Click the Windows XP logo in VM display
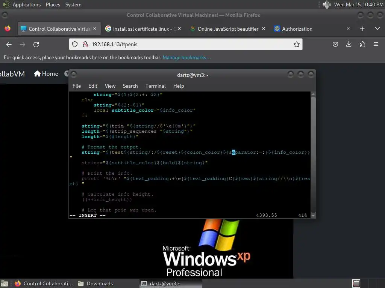 pos(207,248)
